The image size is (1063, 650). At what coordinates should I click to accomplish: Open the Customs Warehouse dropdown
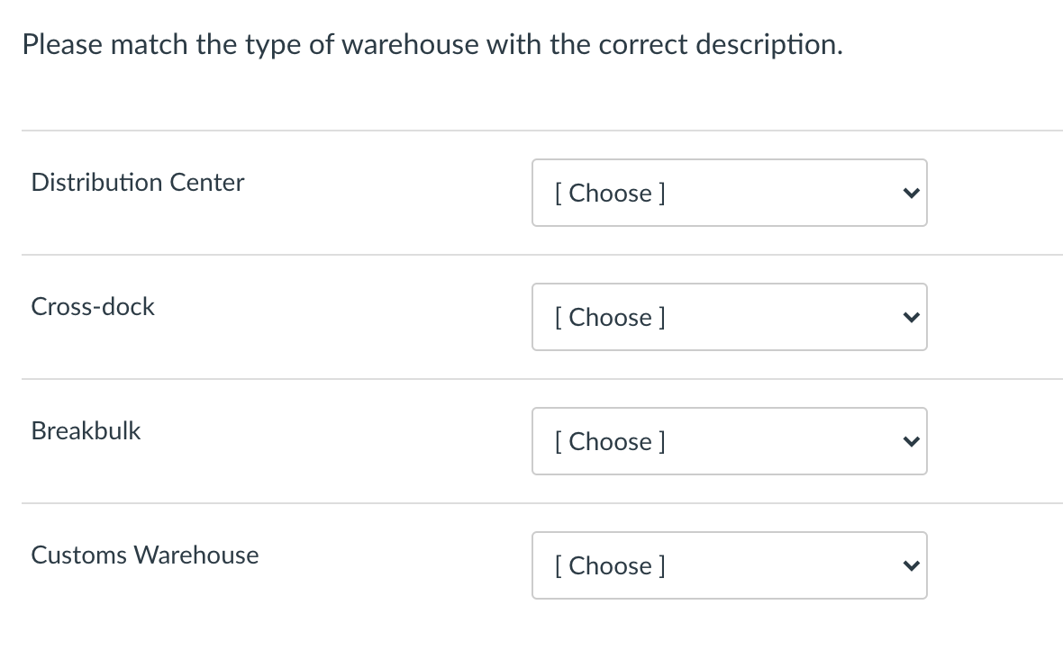coord(730,565)
